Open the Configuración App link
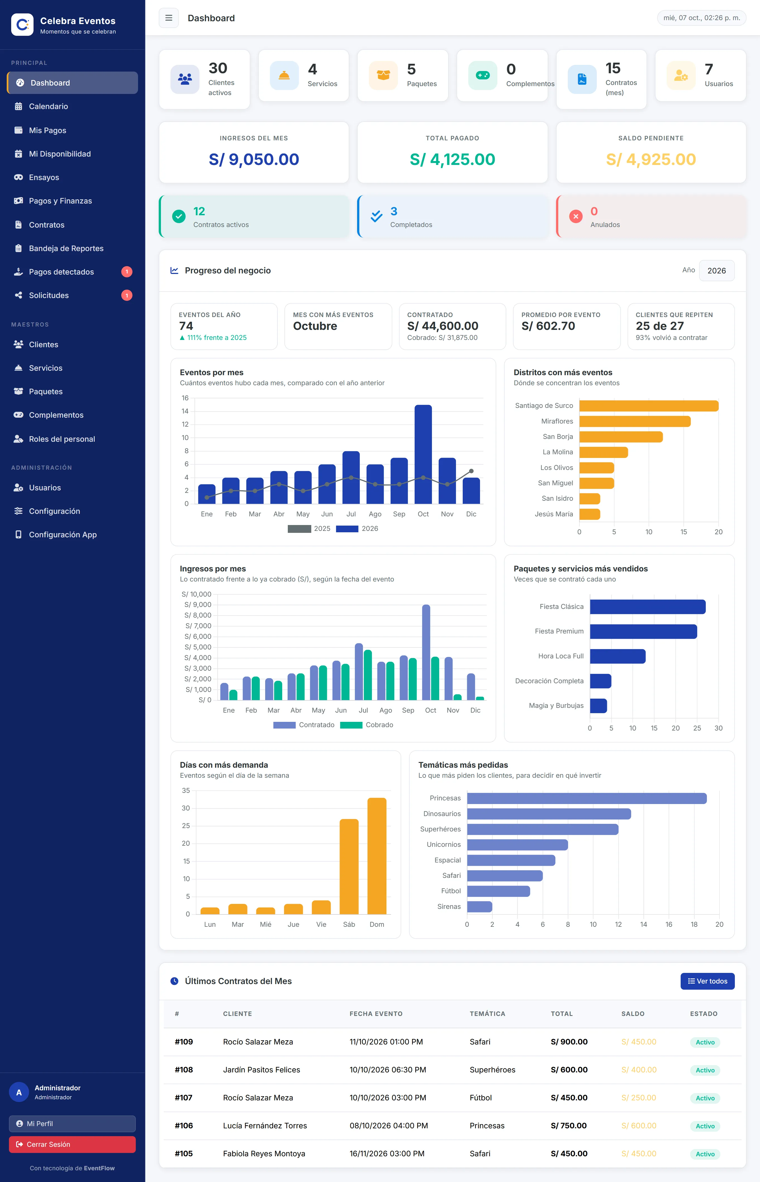760x1182 pixels. 73,535
